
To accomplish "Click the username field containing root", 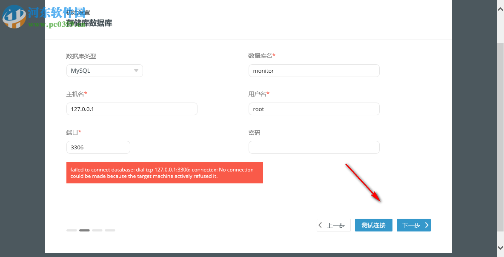I will tap(314, 109).
